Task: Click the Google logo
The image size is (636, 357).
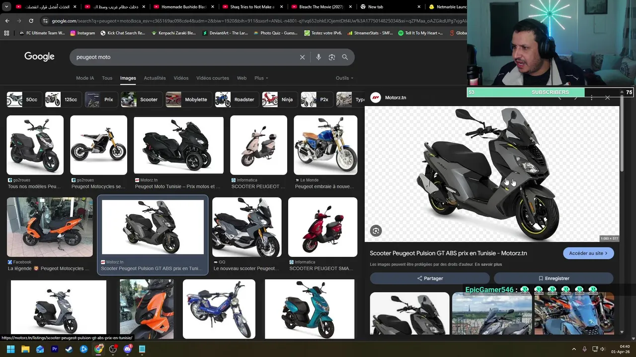Action: pos(39,57)
